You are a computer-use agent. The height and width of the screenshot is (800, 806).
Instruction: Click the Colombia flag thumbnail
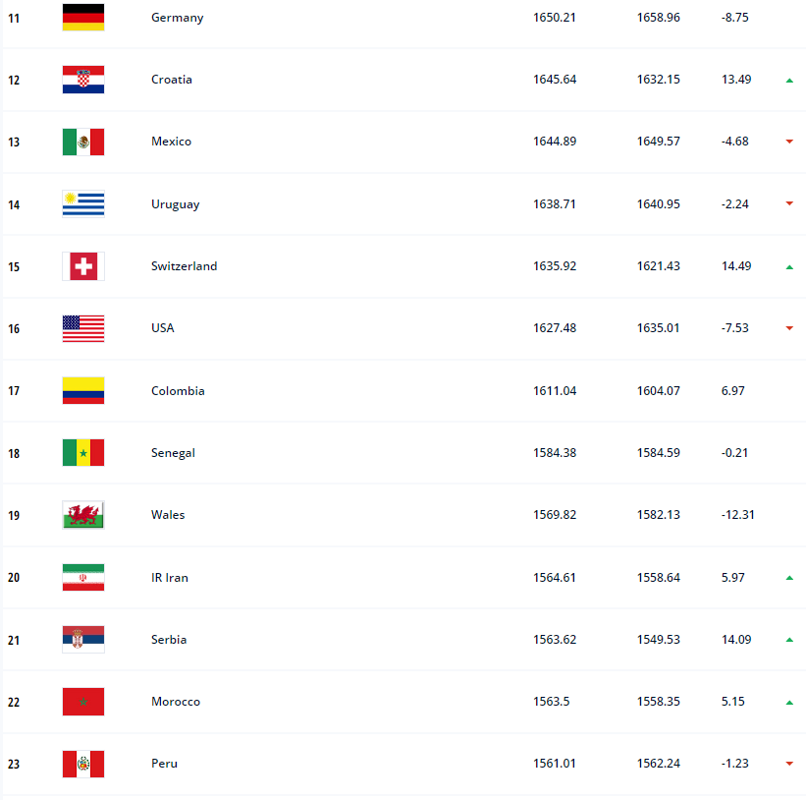83,391
